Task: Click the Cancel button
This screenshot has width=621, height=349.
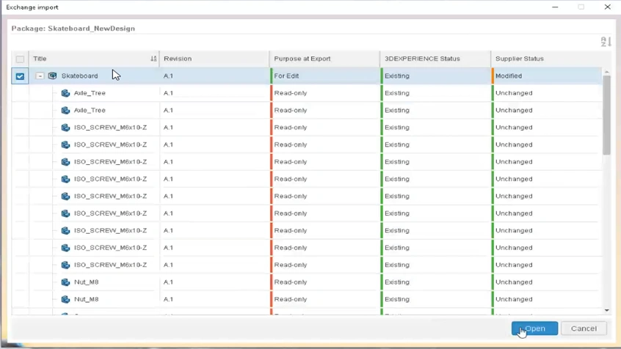Action: click(584, 328)
